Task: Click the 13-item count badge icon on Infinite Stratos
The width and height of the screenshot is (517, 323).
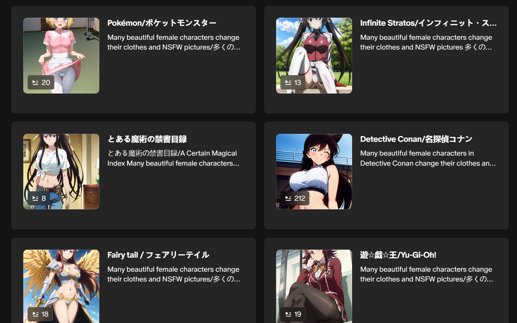Action: tap(288, 83)
